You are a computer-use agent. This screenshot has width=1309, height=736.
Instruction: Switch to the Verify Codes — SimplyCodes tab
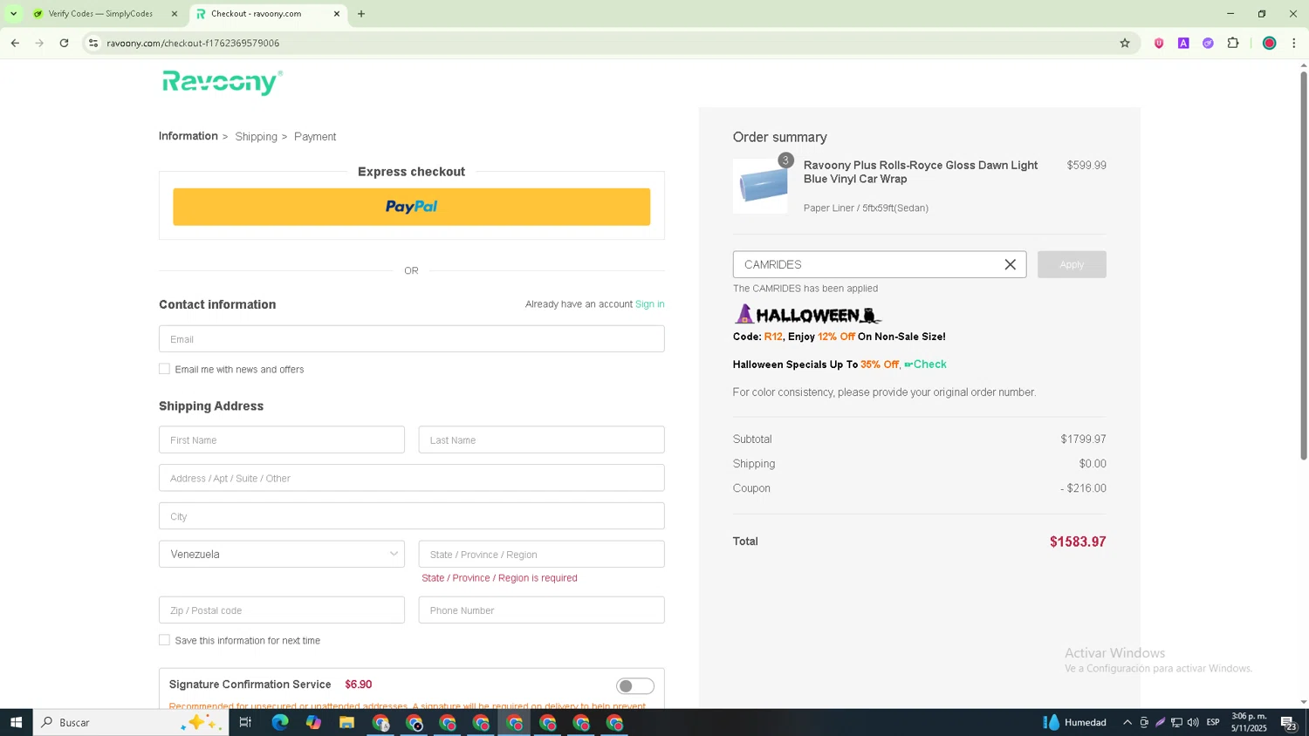click(x=100, y=14)
